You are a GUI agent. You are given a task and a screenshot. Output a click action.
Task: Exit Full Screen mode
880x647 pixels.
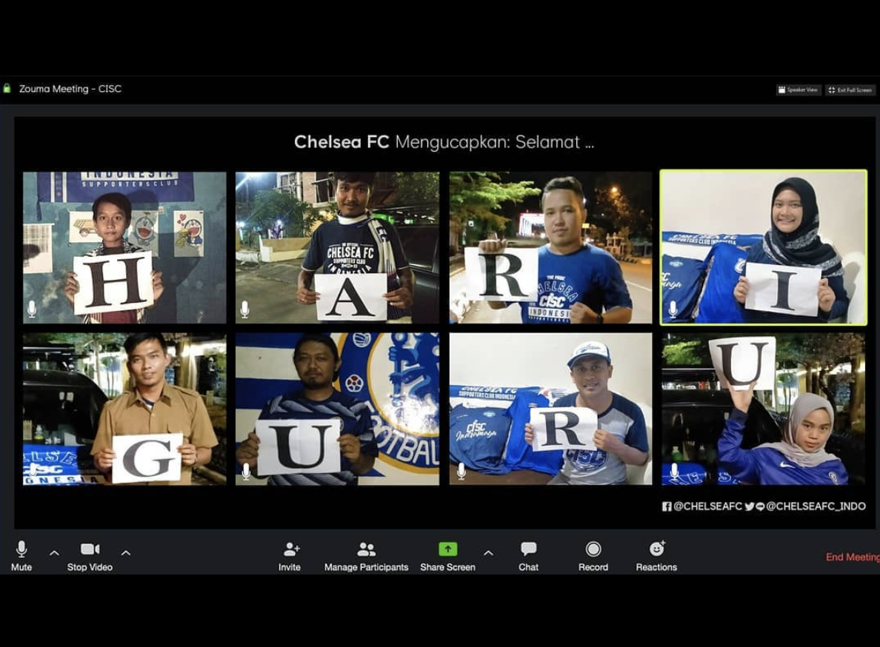[850, 90]
